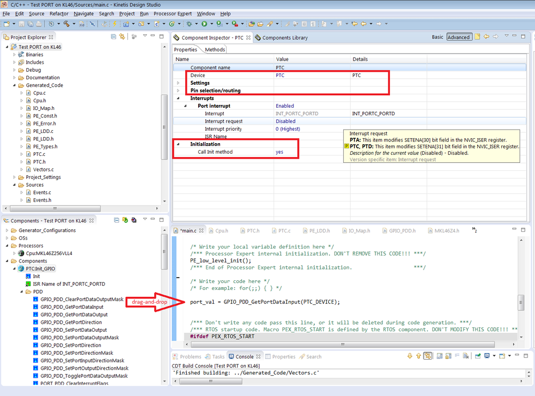Viewport: 535px width, 396px height.
Task: Click the green Run button icon
Action: click(205, 24)
